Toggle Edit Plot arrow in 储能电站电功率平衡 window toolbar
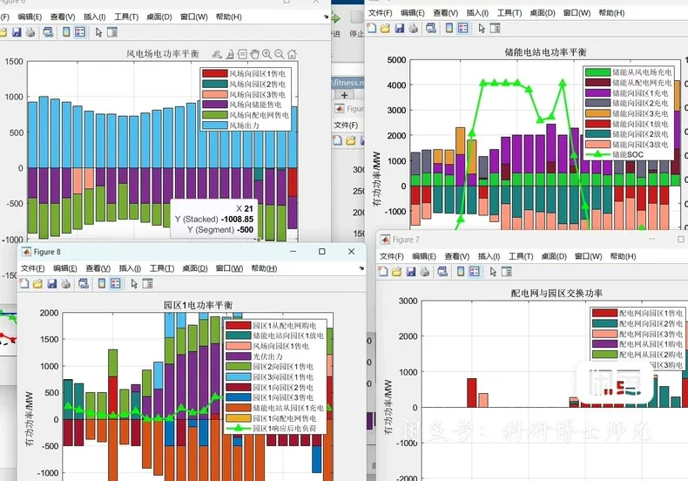 point(482,28)
